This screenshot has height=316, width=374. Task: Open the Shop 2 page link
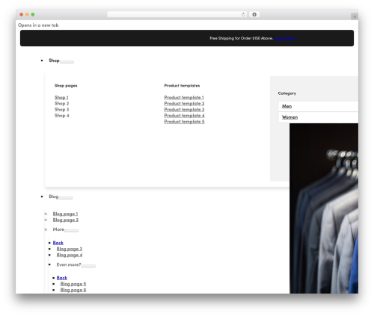tap(62, 103)
